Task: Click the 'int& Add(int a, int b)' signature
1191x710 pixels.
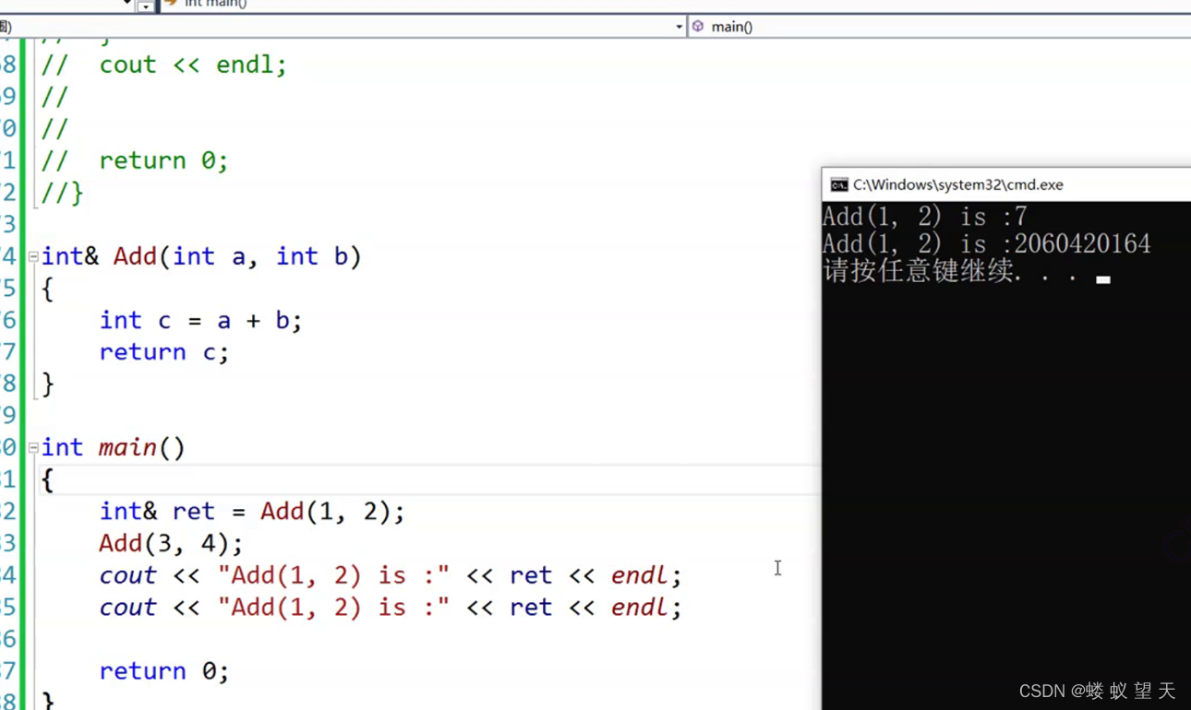Action: [201, 256]
